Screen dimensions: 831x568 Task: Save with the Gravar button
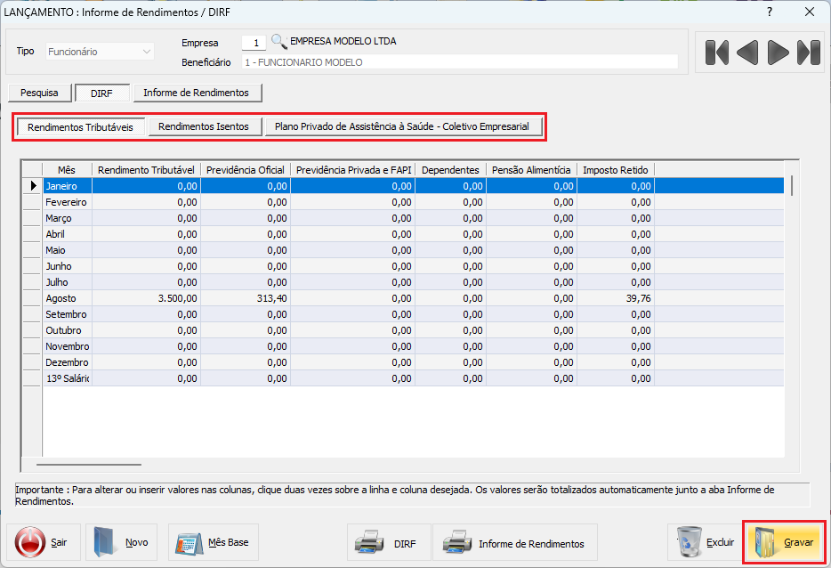point(784,542)
